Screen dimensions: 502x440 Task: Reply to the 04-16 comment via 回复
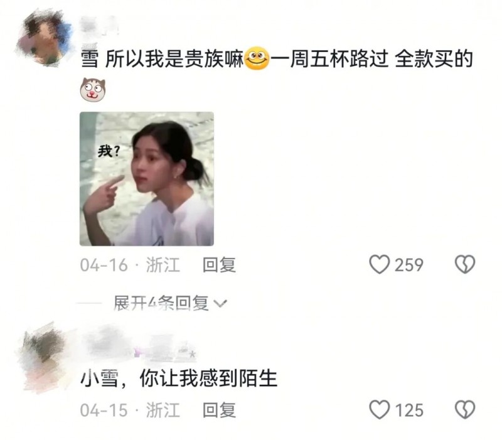click(219, 265)
